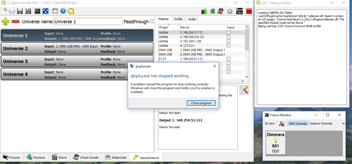Enable the Passthrough checkbox

(152, 21)
